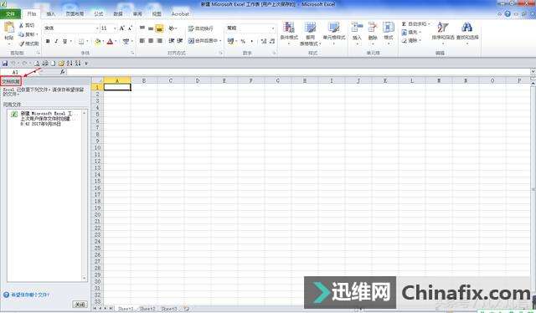Switch to the Insert tab

point(50,14)
